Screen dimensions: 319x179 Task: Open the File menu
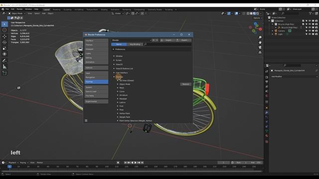pyautogui.click(x=7, y=9)
